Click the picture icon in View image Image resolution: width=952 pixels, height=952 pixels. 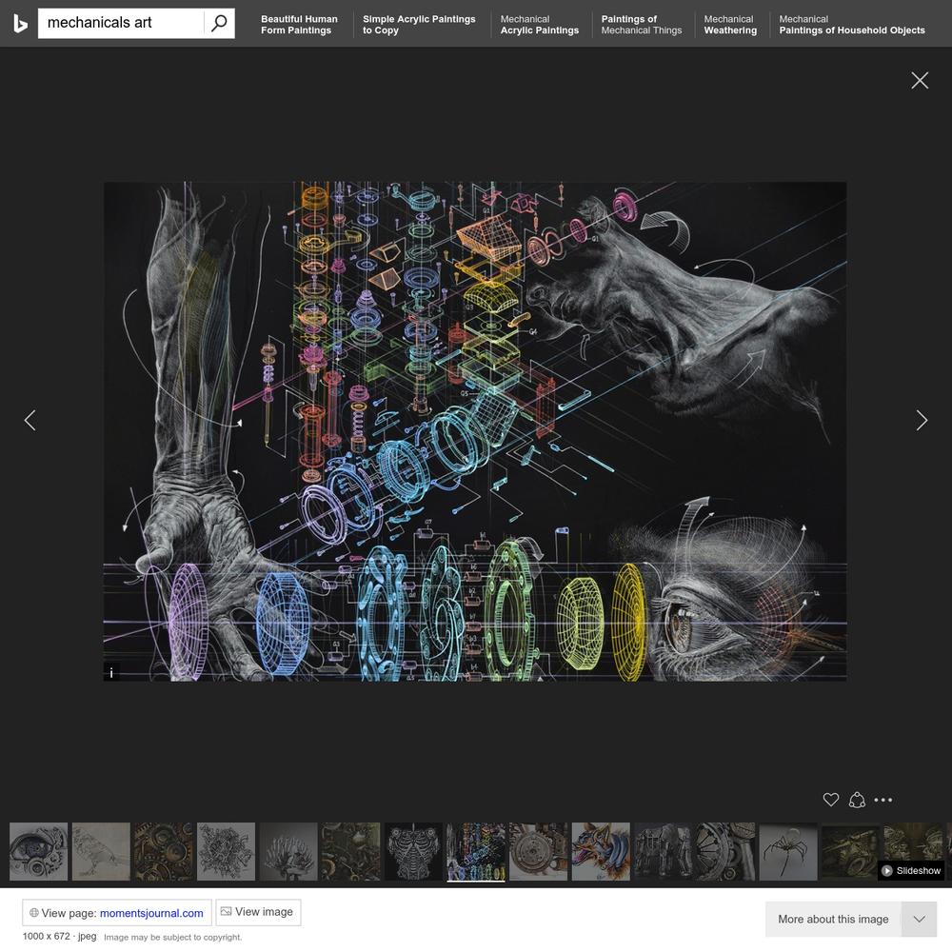pos(226,911)
